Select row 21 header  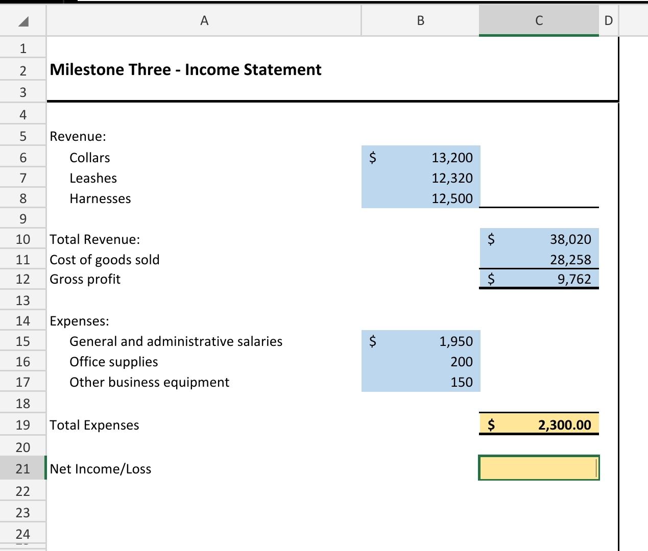[x=22, y=468]
